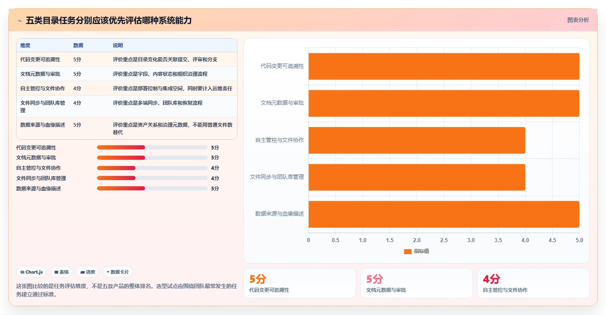Image resolution: width=606 pixels, height=315 pixels.
Task: Click the 文件同步与团队库管理 chart bar
Action: coord(417,177)
